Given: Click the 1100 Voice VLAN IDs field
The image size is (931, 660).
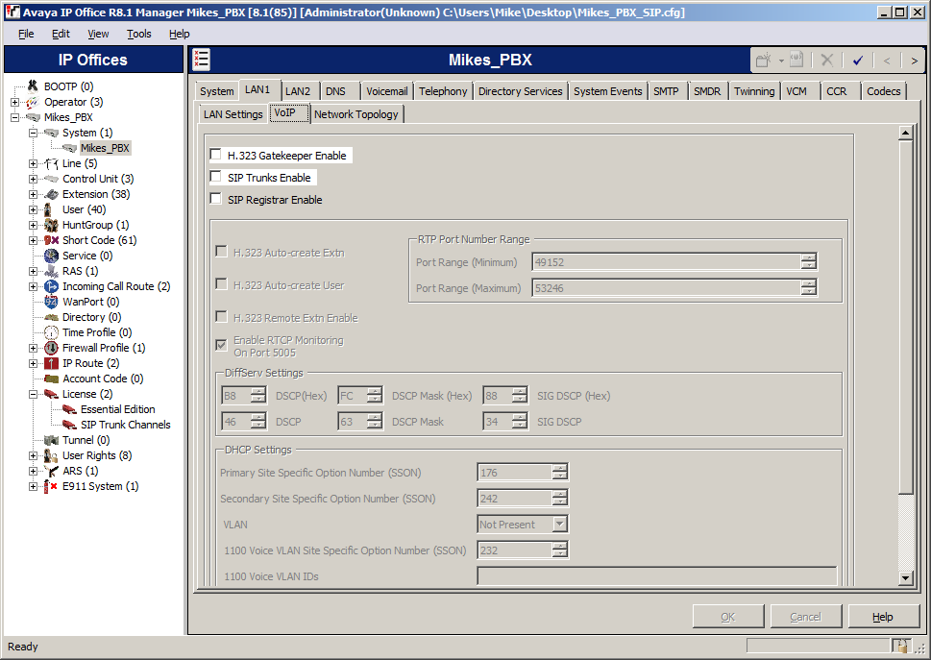Looking at the screenshot, I should 656,575.
